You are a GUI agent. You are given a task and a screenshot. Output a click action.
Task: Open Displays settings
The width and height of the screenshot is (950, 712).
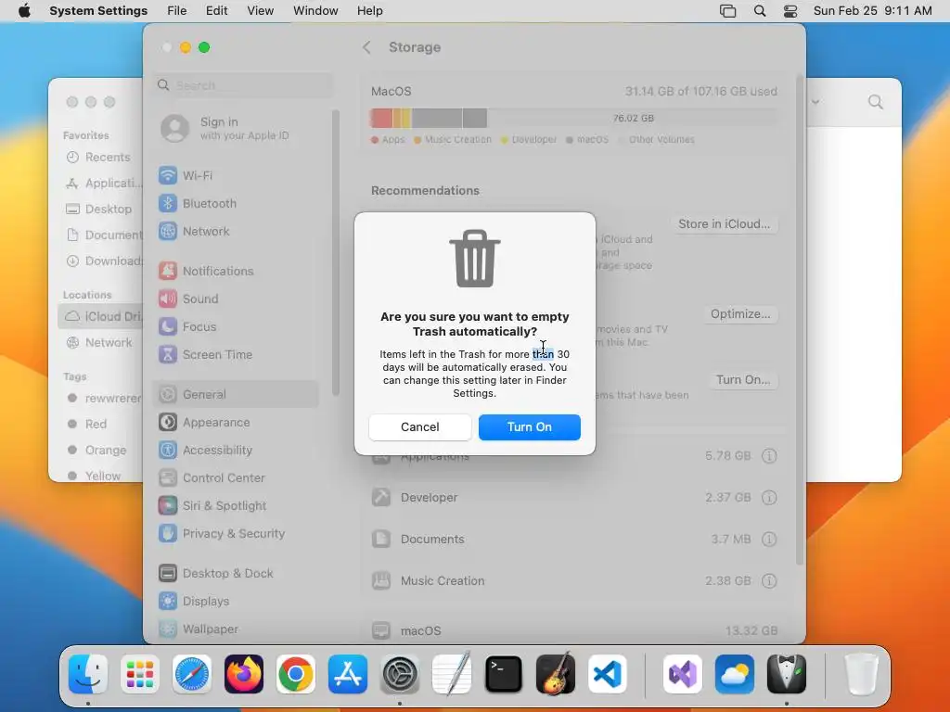(237, 601)
